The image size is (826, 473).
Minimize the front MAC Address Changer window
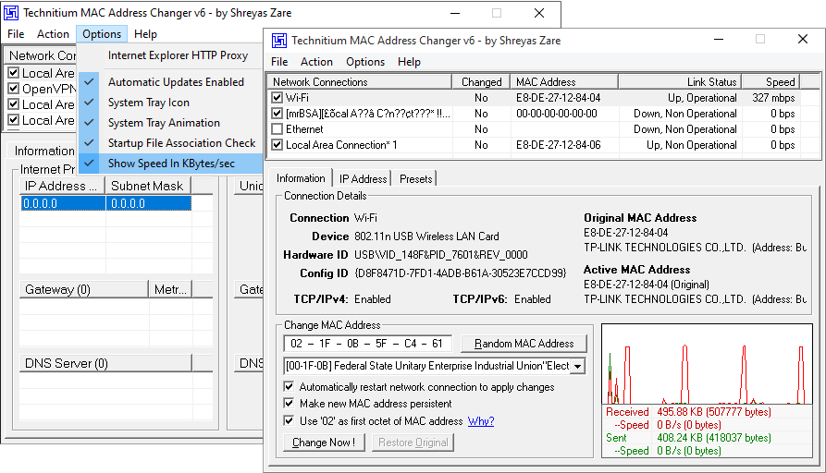[719, 40]
